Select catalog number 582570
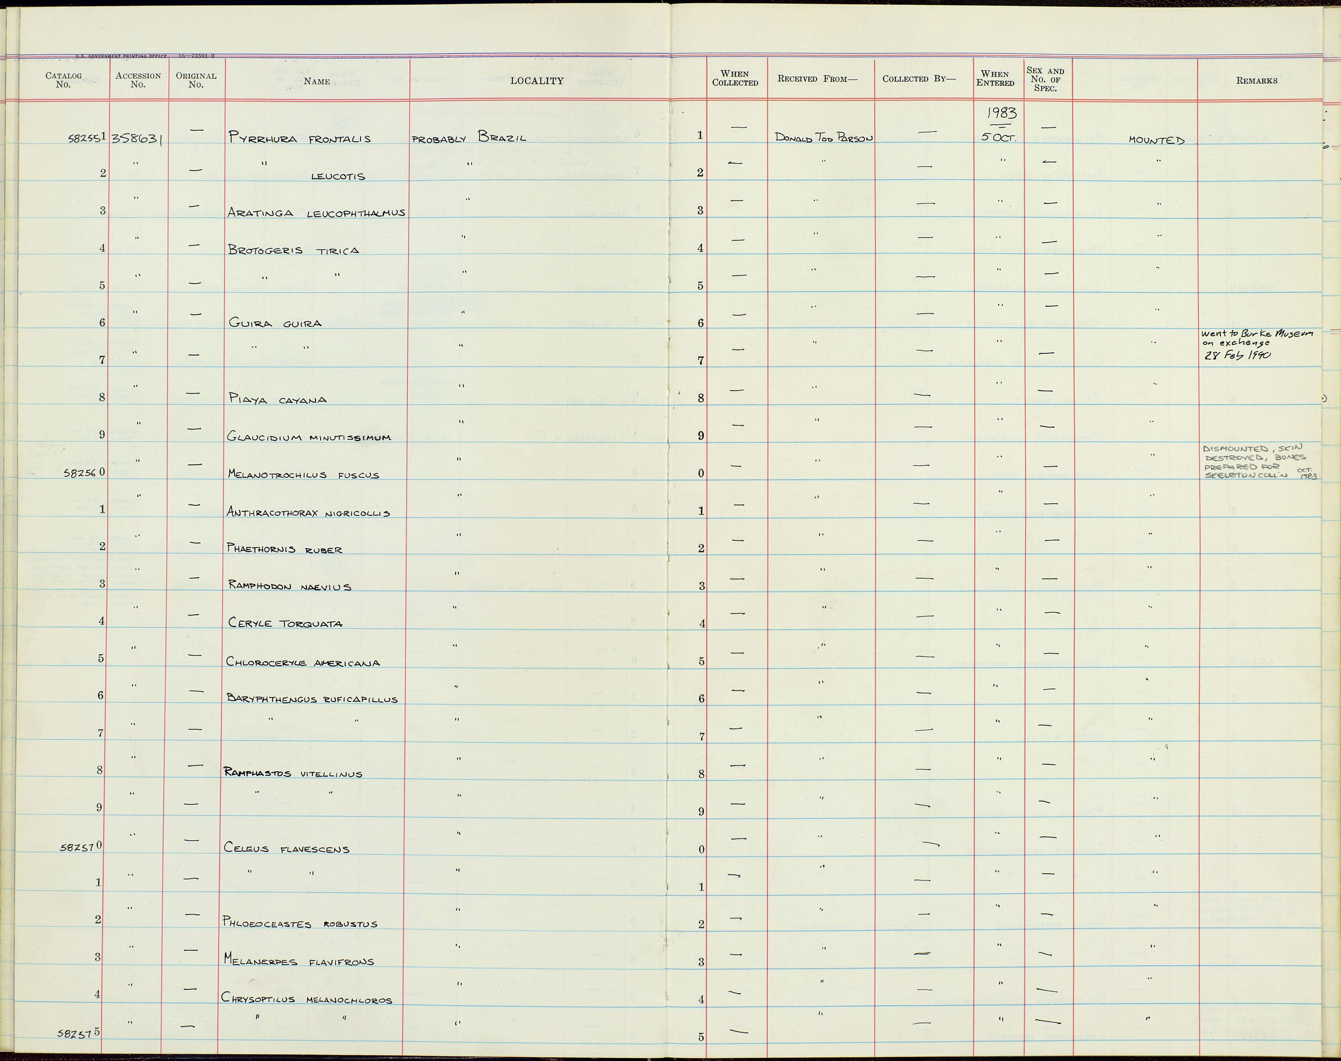Viewport: 1341px width, 1061px height. click(x=81, y=846)
